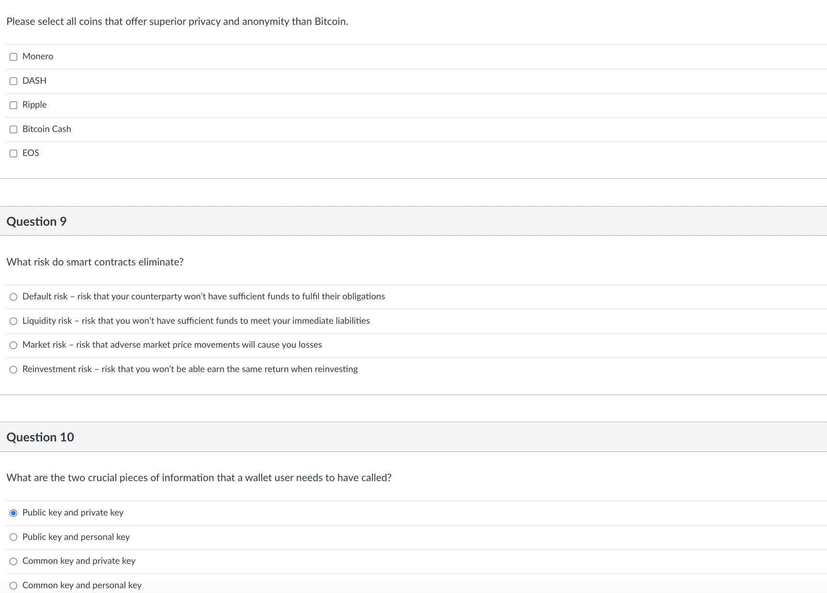Choose the Default risk radio option
This screenshot has width=827, height=593.
pos(13,297)
